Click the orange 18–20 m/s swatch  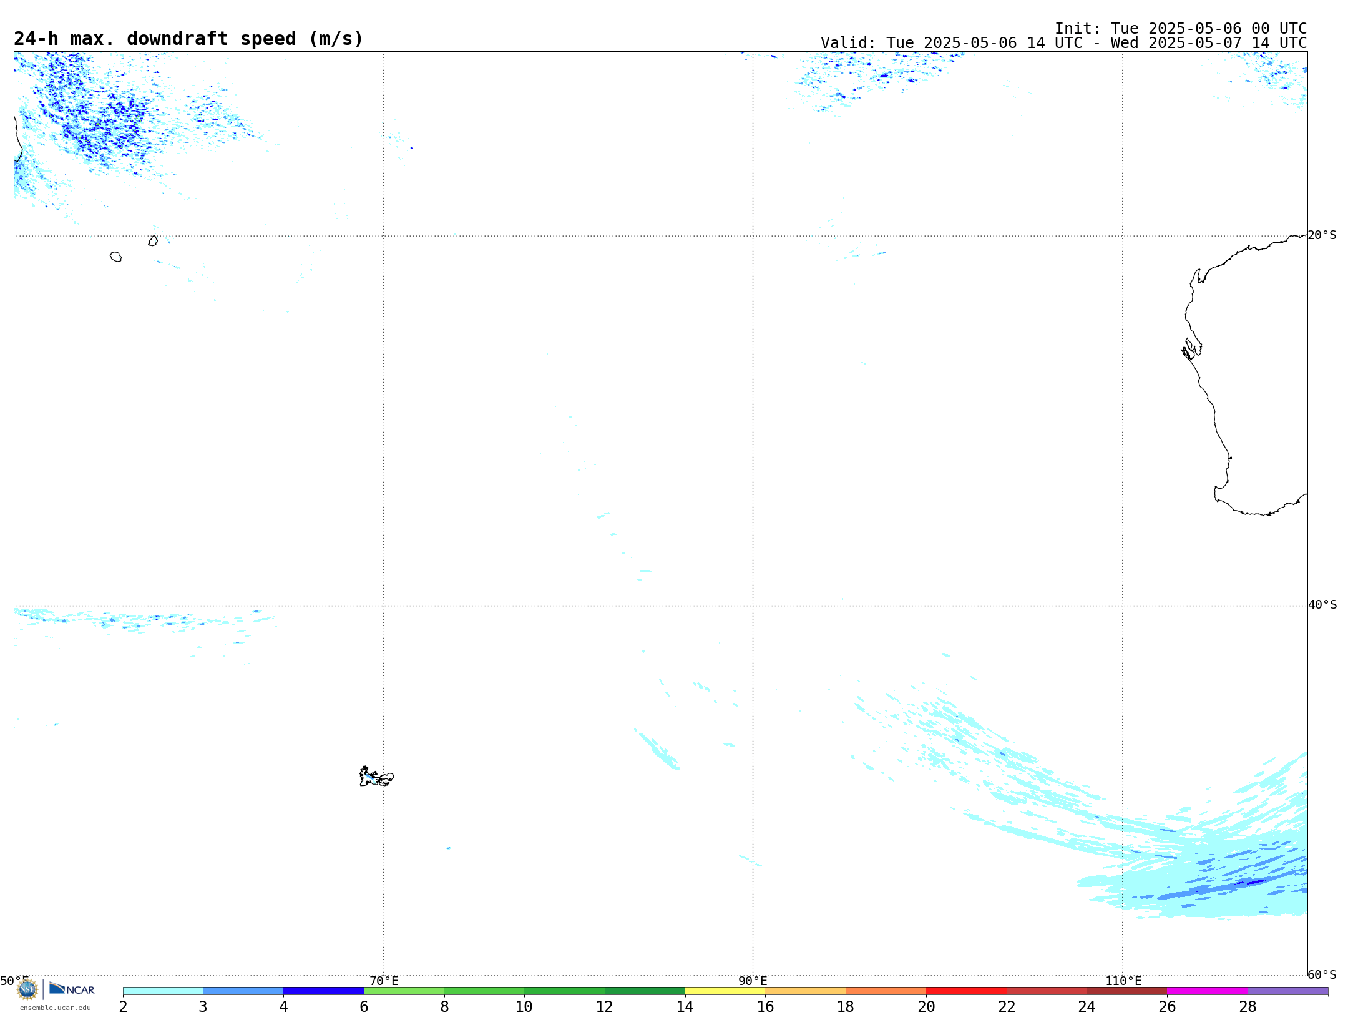(x=886, y=991)
